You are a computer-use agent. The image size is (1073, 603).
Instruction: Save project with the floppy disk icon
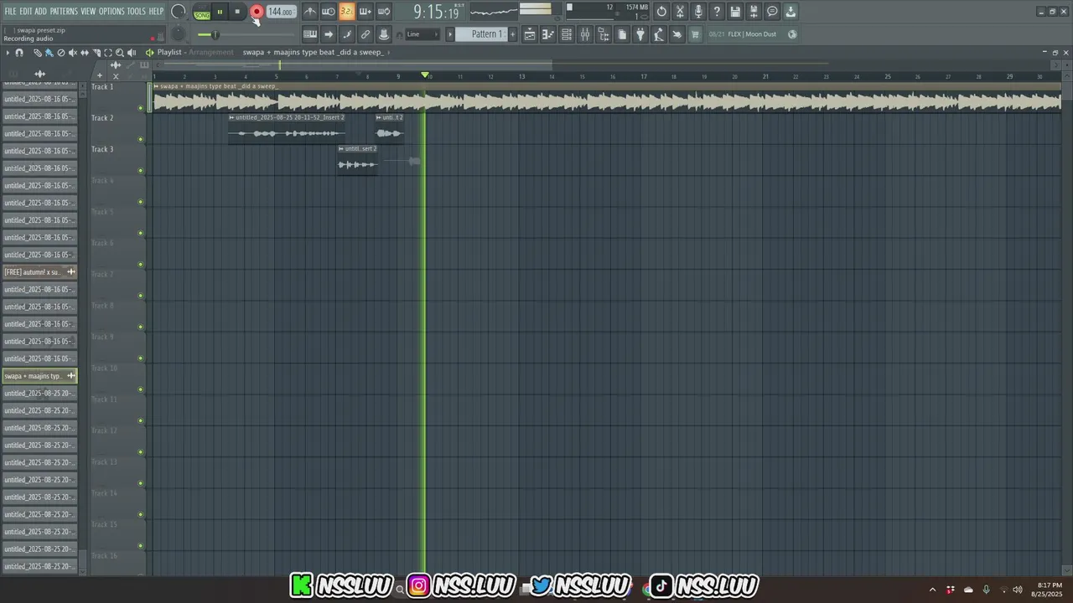pyautogui.click(x=735, y=12)
